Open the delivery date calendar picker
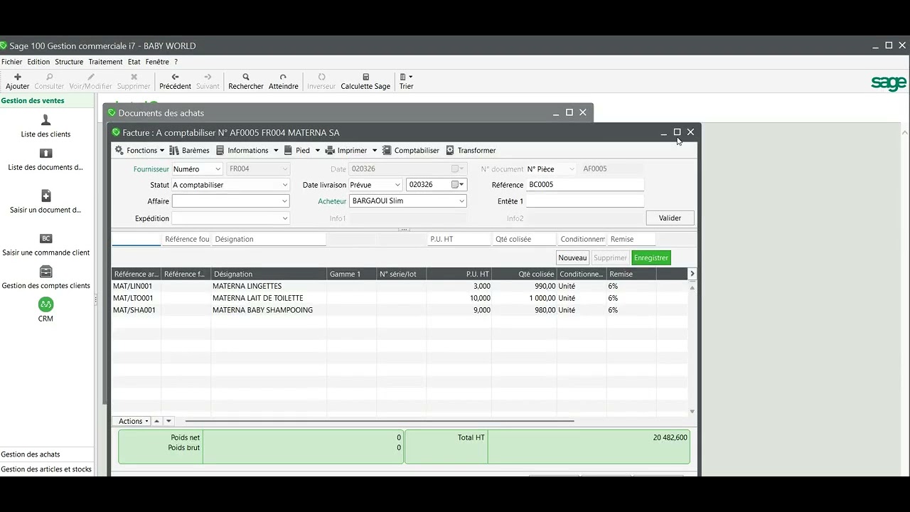Image resolution: width=910 pixels, height=512 pixels. coord(459,185)
